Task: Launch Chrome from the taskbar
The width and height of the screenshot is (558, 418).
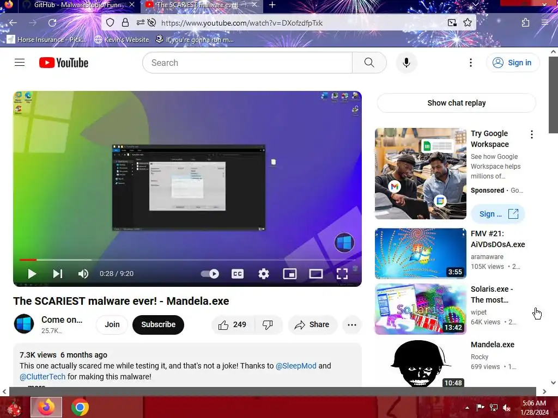Action: point(80,407)
